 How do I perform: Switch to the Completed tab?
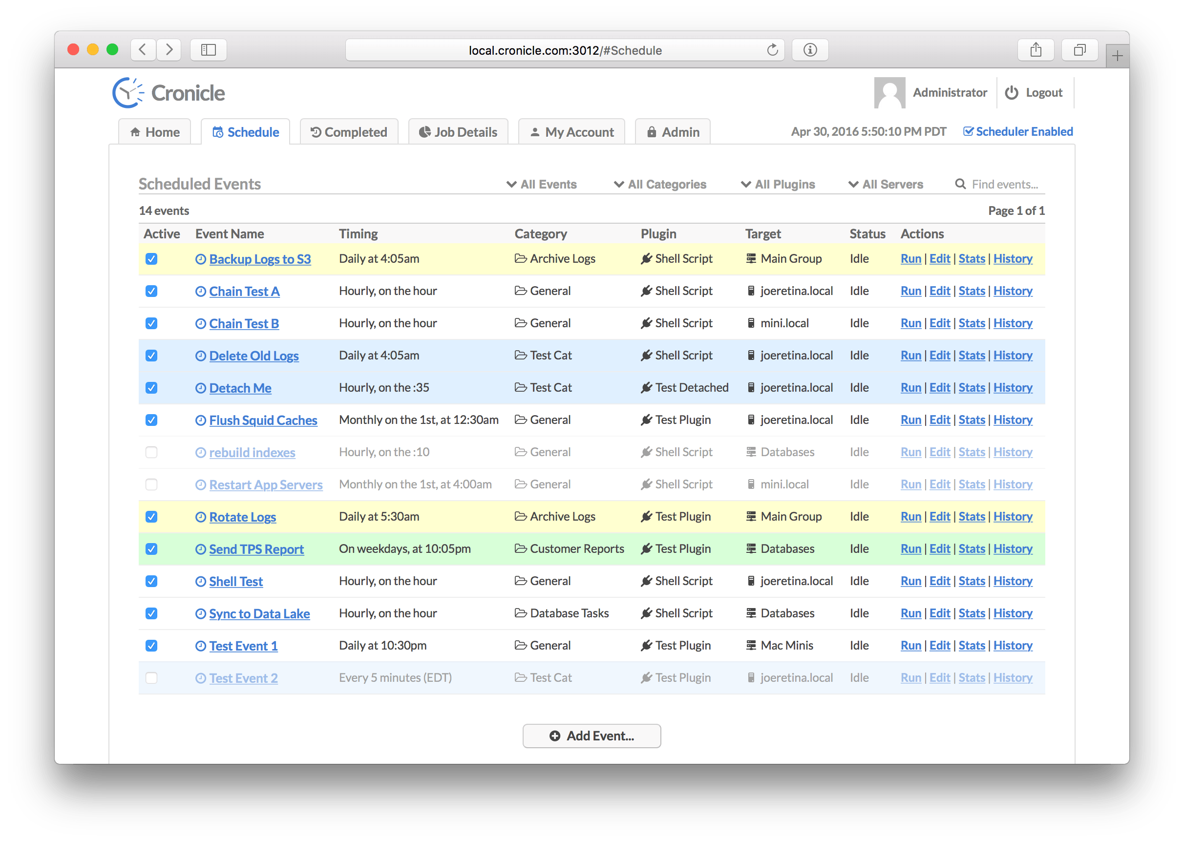point(349,132)
